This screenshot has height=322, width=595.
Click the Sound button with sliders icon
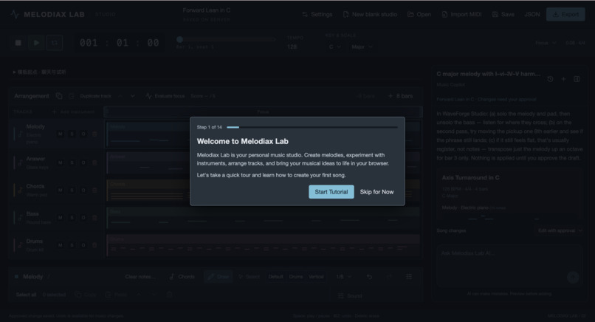tap(350, 295)
